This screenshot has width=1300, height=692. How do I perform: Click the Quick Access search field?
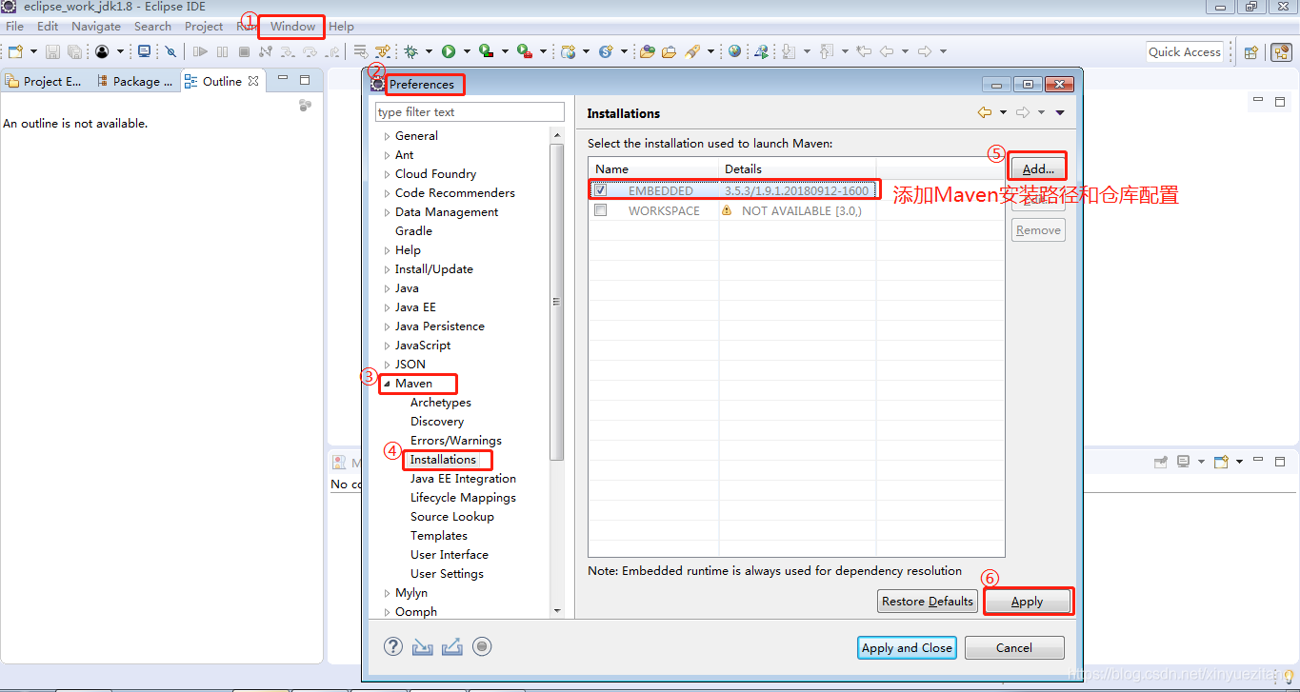point(1184,51)
